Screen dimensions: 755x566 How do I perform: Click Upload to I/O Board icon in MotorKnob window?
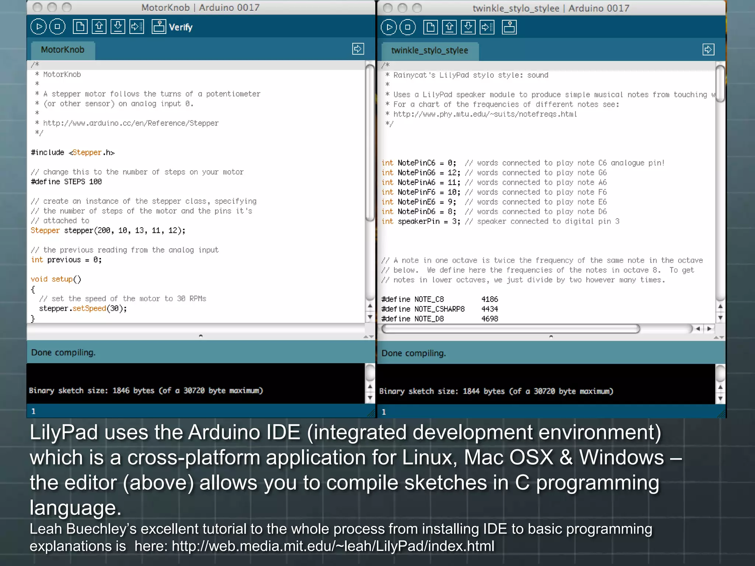pyautogui.click(x=136, y=27)
